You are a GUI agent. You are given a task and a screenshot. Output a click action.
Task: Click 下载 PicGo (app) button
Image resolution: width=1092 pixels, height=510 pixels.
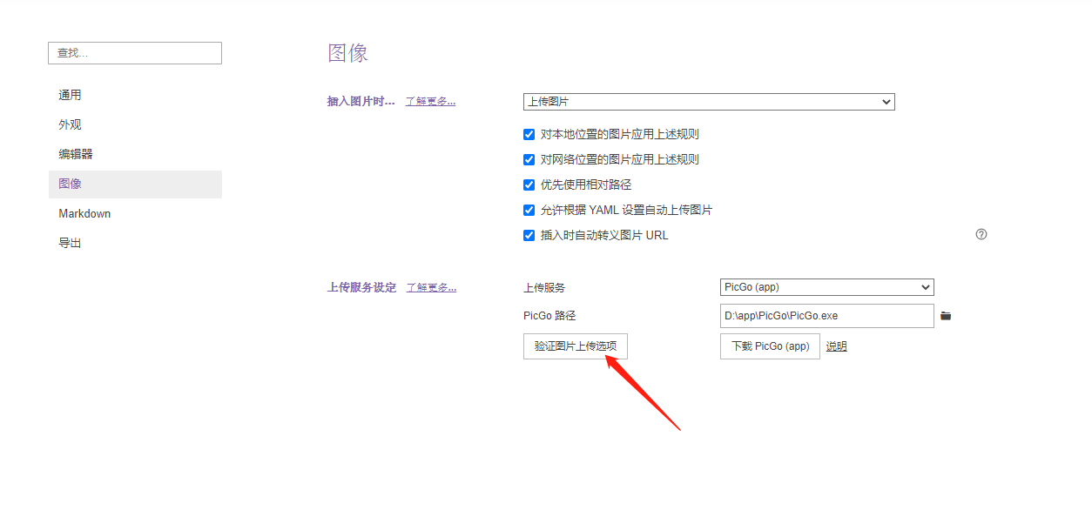coord(770,346)
